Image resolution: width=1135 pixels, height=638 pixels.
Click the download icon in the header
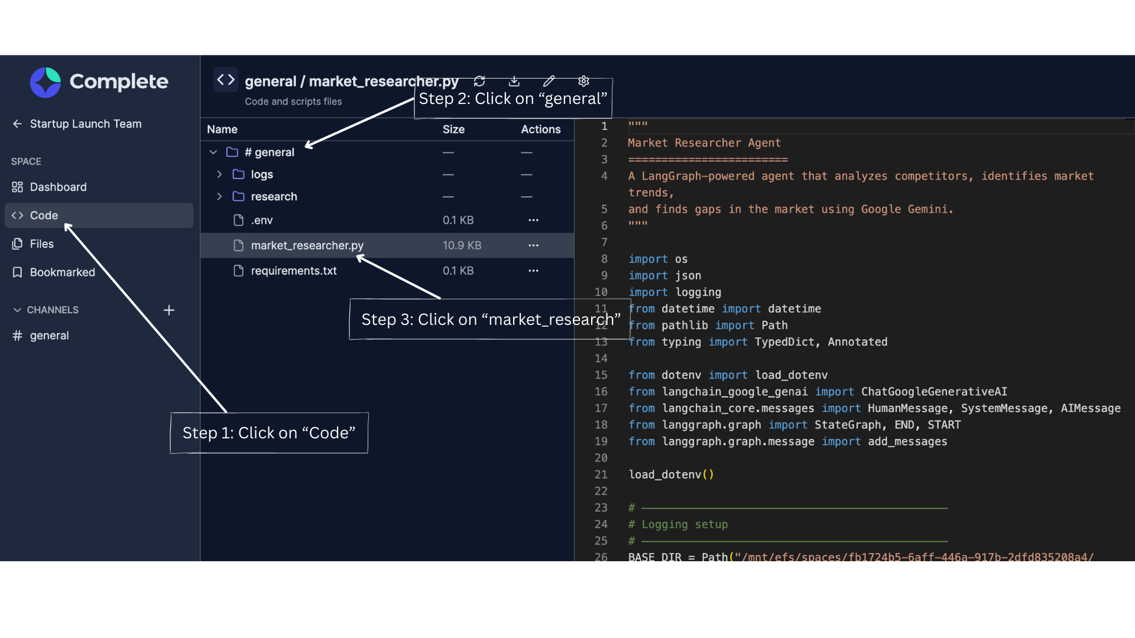click(x=514, y=81)
